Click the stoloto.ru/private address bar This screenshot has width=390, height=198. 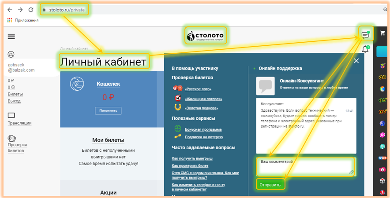67,10
